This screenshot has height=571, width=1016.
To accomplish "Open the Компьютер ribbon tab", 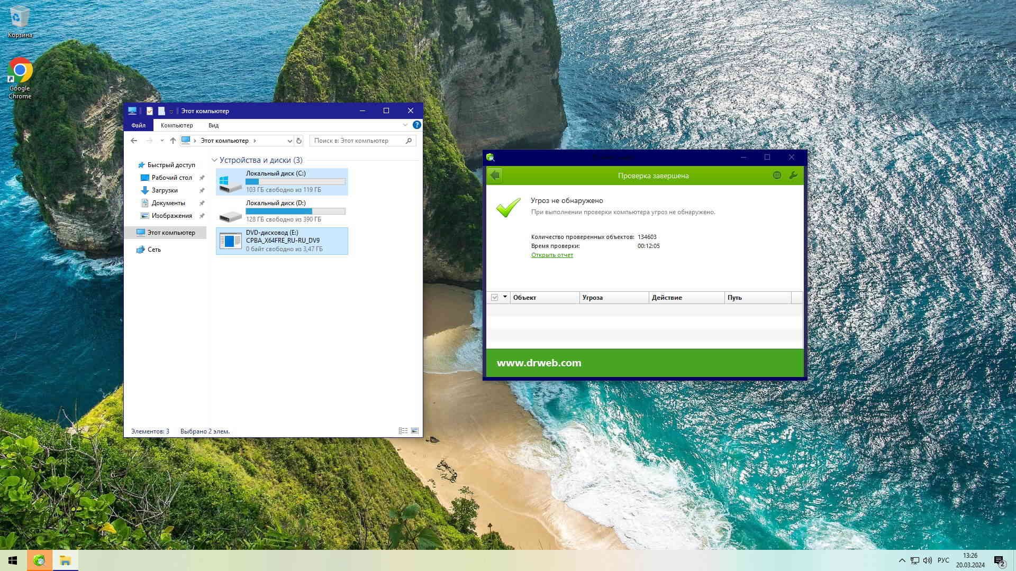I will [177, 125].
